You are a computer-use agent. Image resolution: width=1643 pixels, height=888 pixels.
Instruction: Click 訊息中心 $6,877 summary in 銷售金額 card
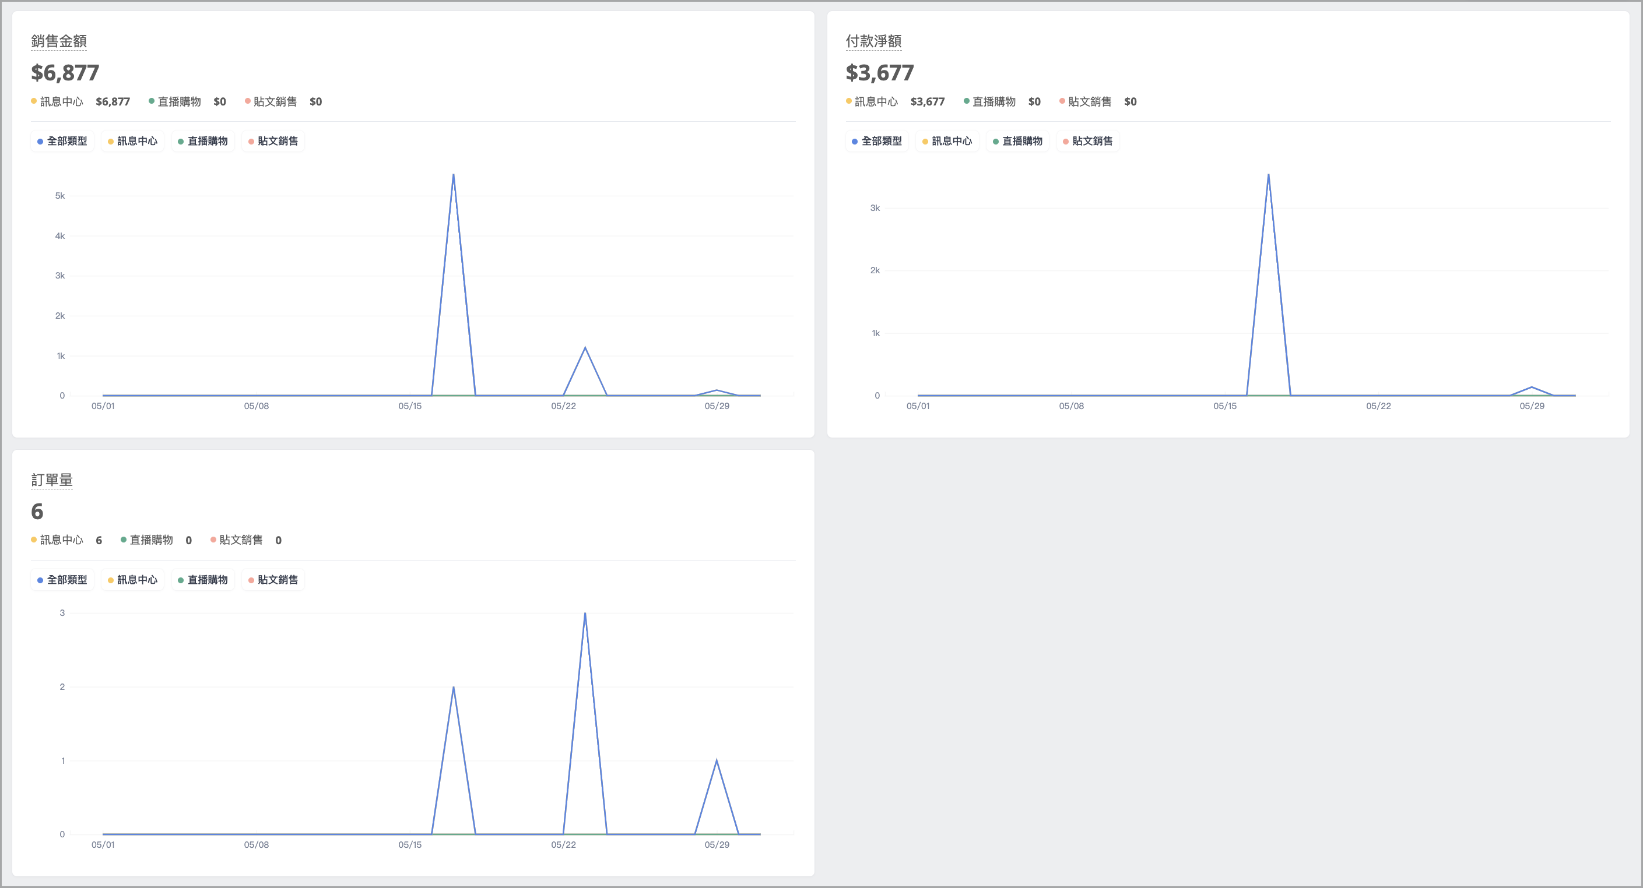(x=80, y=101)
